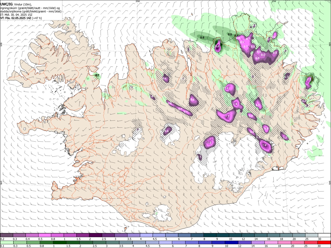This screenshot has width=331, height=248.
Task: Click the light lavender 4 snow legend swatch
Action: 146,235
